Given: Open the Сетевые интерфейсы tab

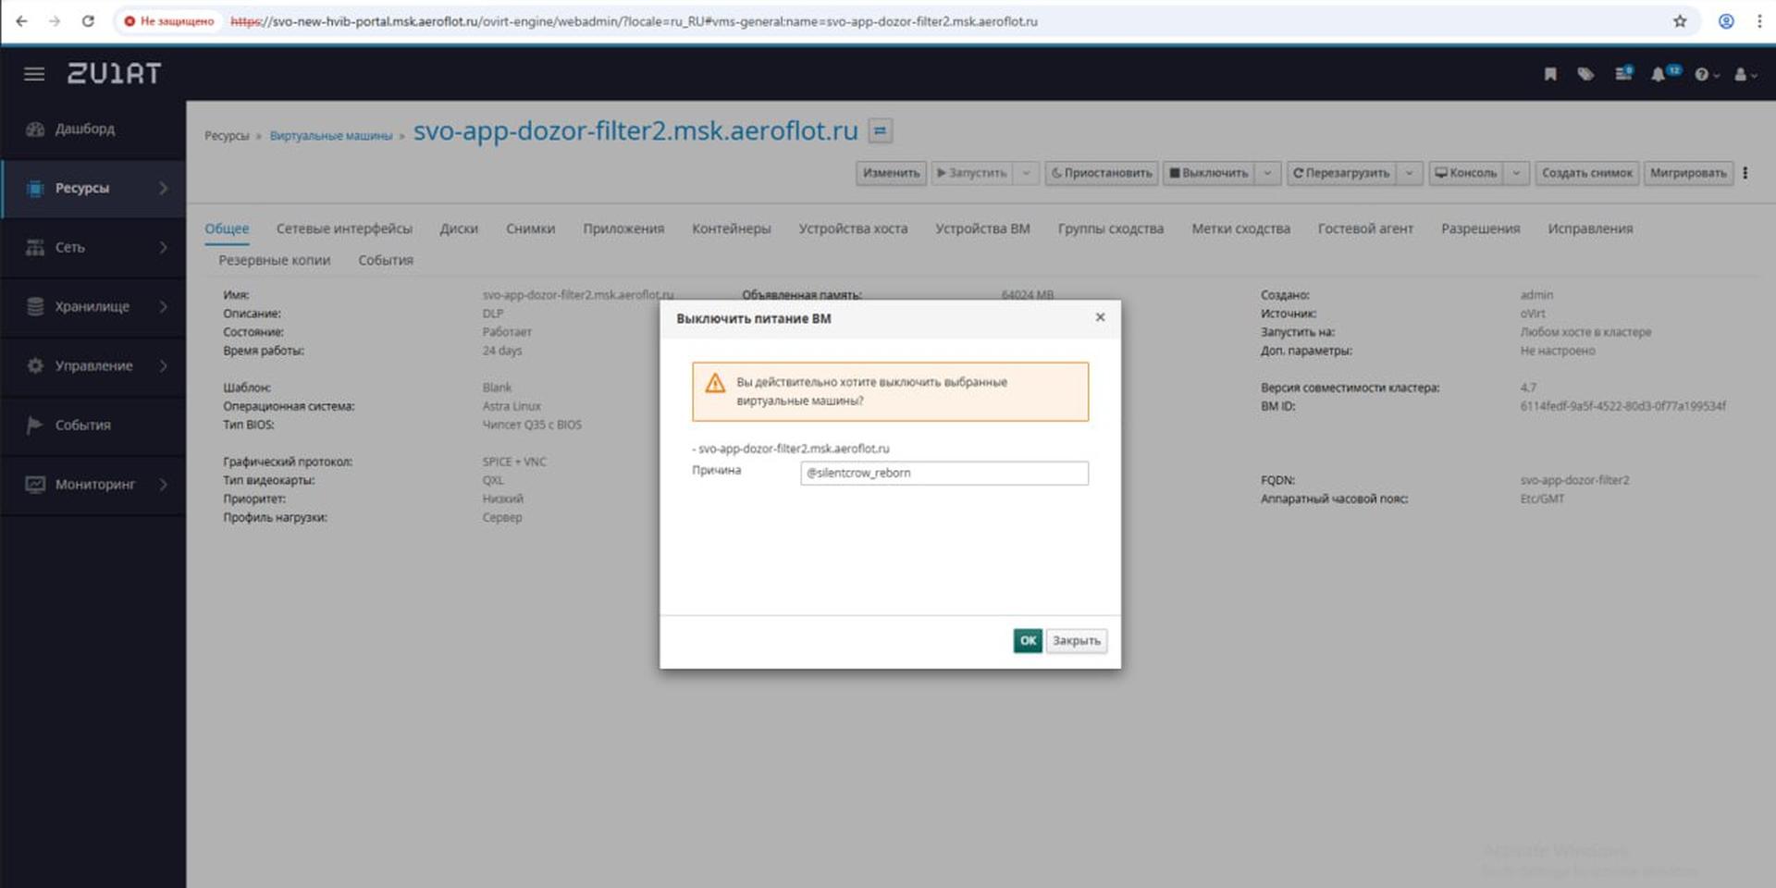Looking at the screenshot, I should [x=344, y=228].
